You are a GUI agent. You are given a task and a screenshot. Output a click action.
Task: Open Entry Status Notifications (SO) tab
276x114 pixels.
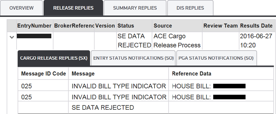[x=133, y=58]
